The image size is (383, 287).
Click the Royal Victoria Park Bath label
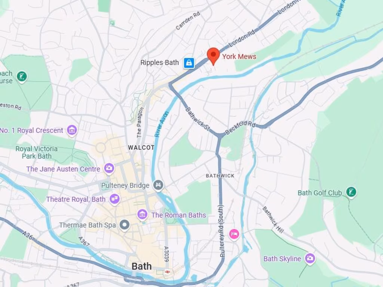(x=37, y=152)
